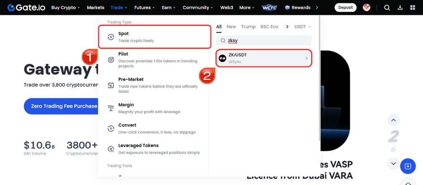
Task: Click the magnifier icon in pair search
Action: click(223, 41)
